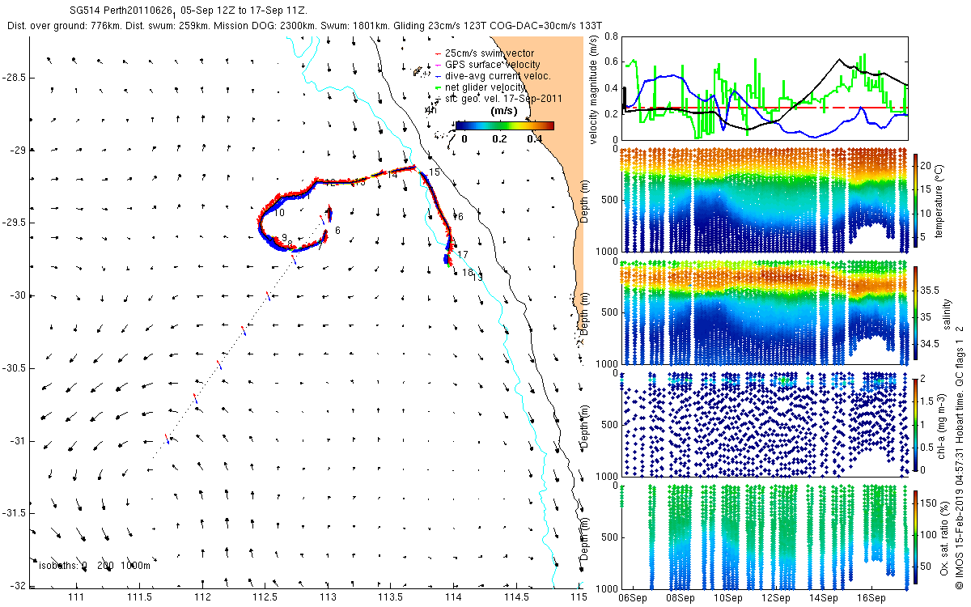Click the chlorophyll-a depth-section plot
This screenshot has width=971, height=607.
click(765, 423)
